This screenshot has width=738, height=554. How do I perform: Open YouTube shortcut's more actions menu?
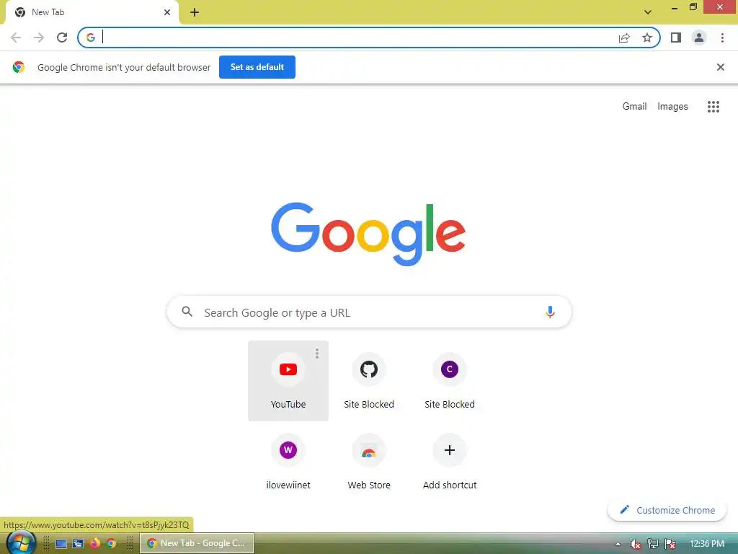click(317, 353)
